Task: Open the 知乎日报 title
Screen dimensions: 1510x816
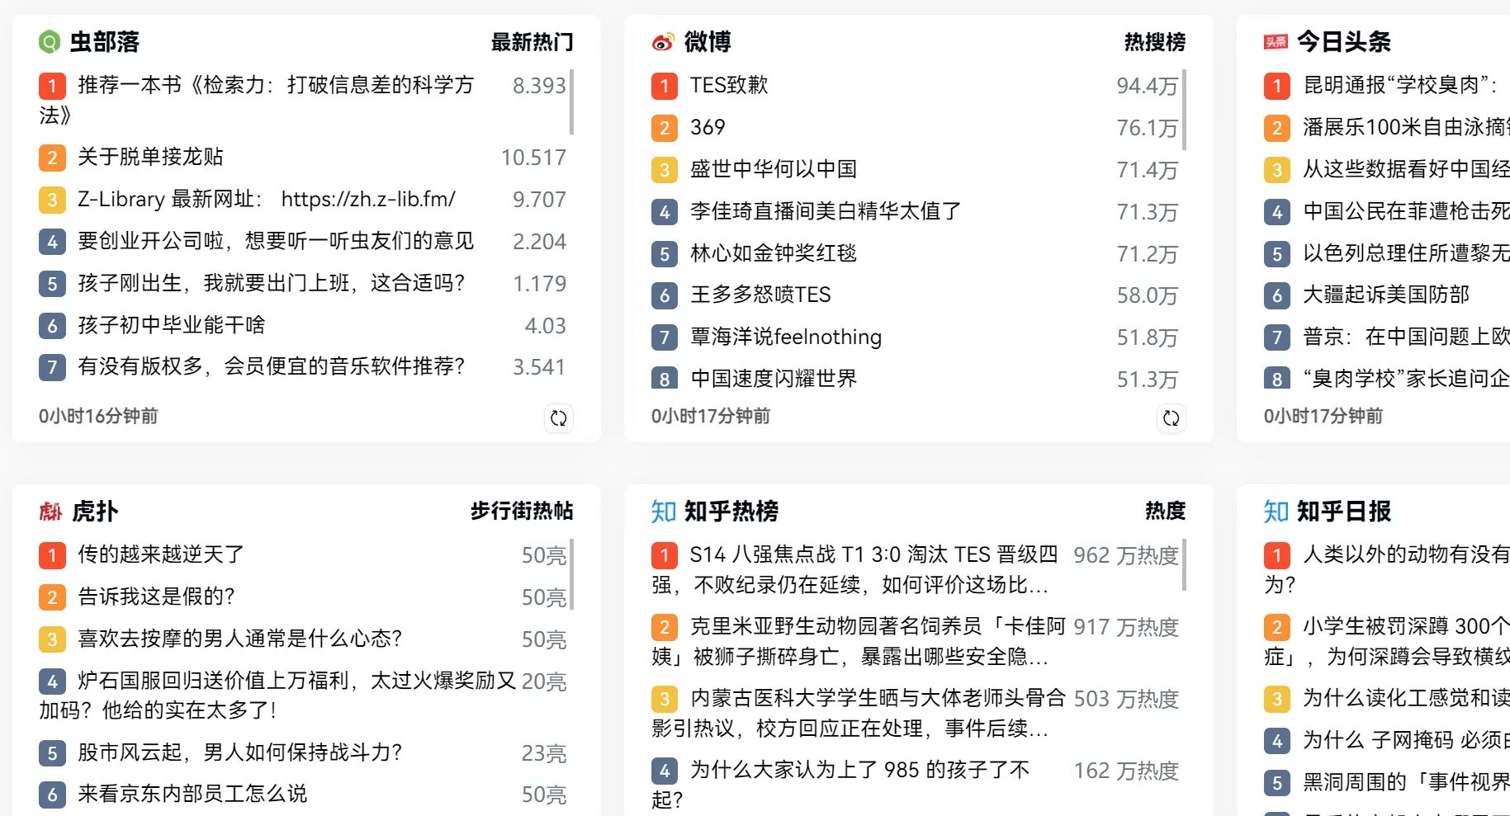Action: (1344, 512)
